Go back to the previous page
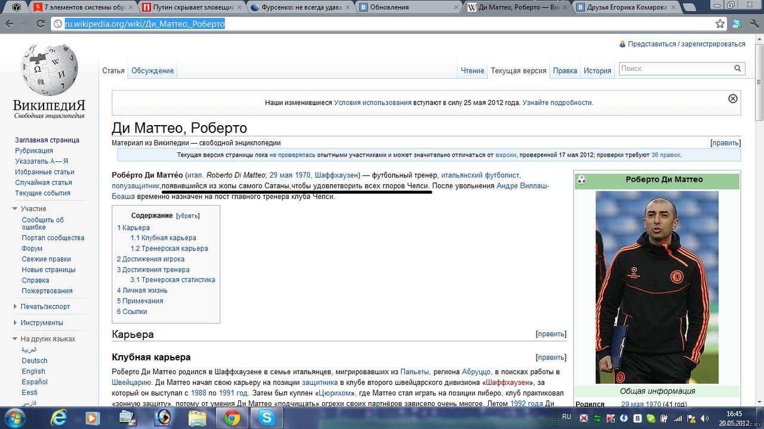This screenshot has width=764, height=429. coord(9,24)
